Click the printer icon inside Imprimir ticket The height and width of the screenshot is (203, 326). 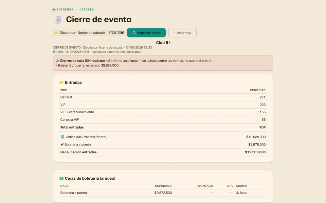pyautogui.click(x=134, y=33)
